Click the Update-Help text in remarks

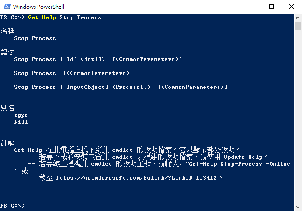click(x=243, y=157)
